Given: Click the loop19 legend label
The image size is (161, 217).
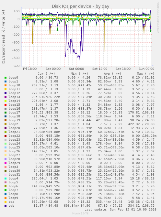Looking at the screenshot, I should pos(14,120).
